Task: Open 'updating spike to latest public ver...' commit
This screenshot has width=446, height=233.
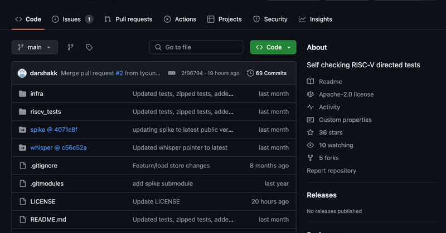Action: [183, 130]
